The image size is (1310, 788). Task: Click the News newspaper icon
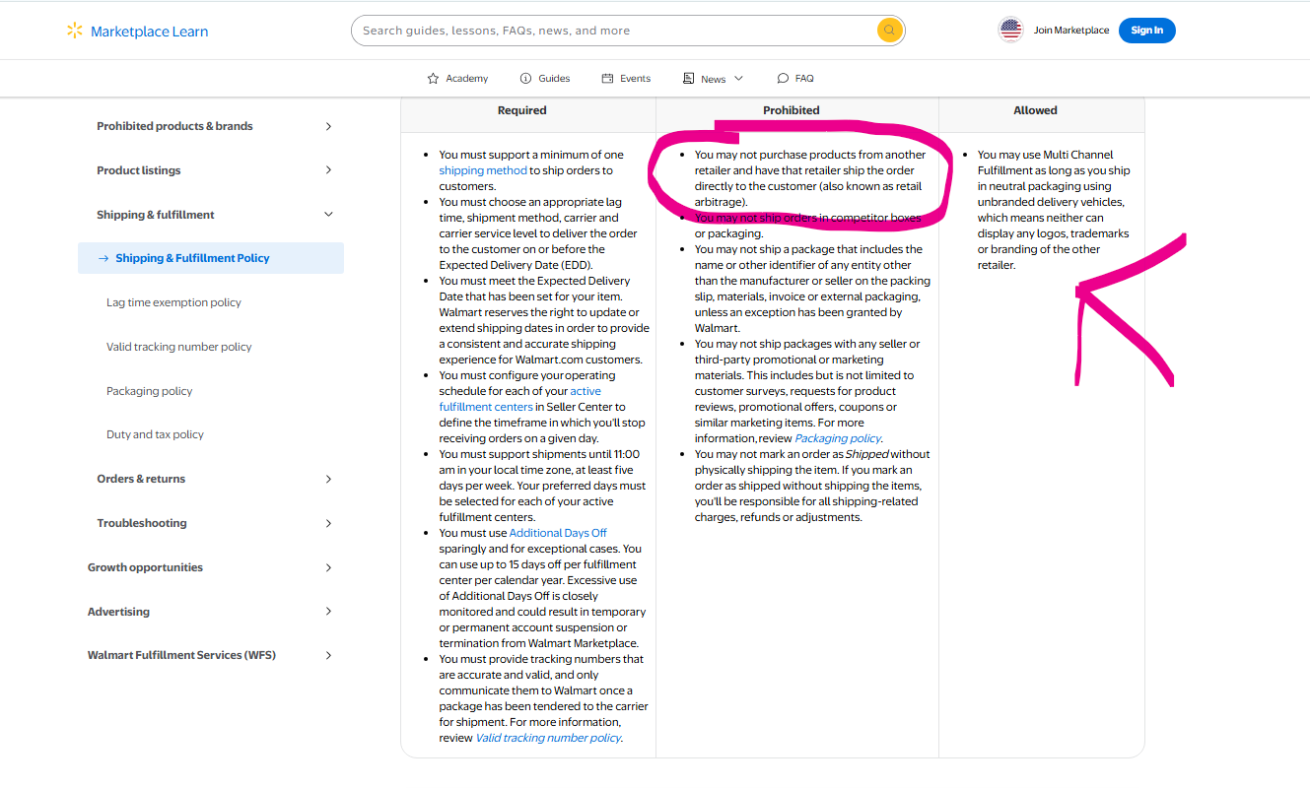point(689,79)
